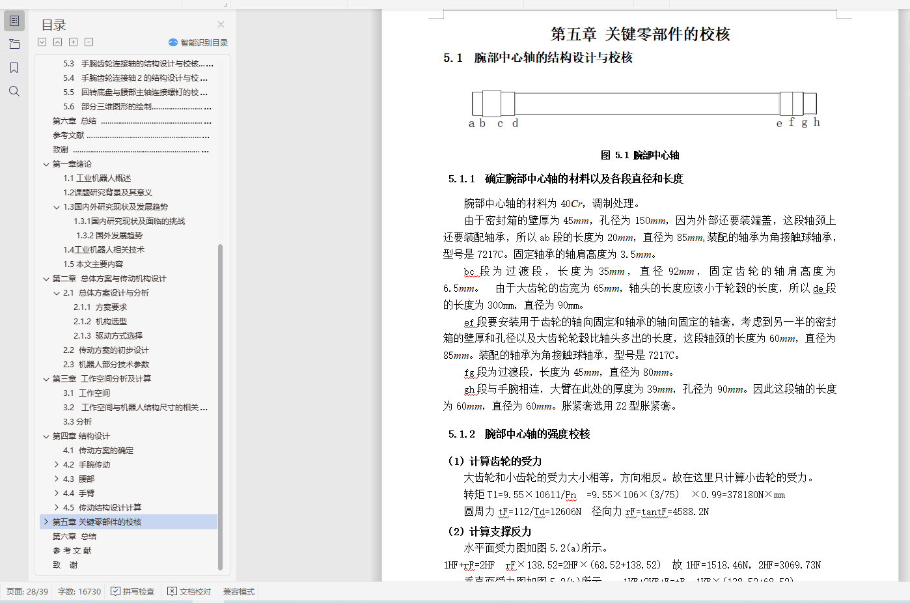Click the 字数: 16730 word count
Image resolution: width=910 pixels, height=603 pixels.
pos(79,591)
